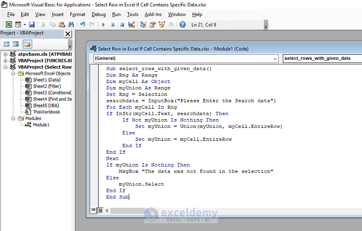Click the 'Set Rng = Selection' line

coord(137,94)
